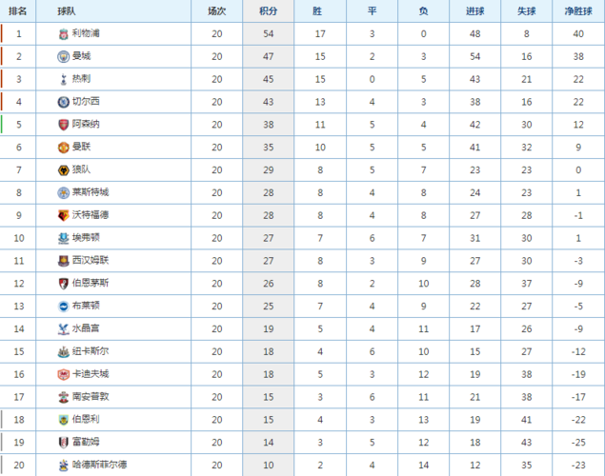Screen dimensions: 605x476
Task: Click the Manchester United crest icon
Action: pos(63,148)
